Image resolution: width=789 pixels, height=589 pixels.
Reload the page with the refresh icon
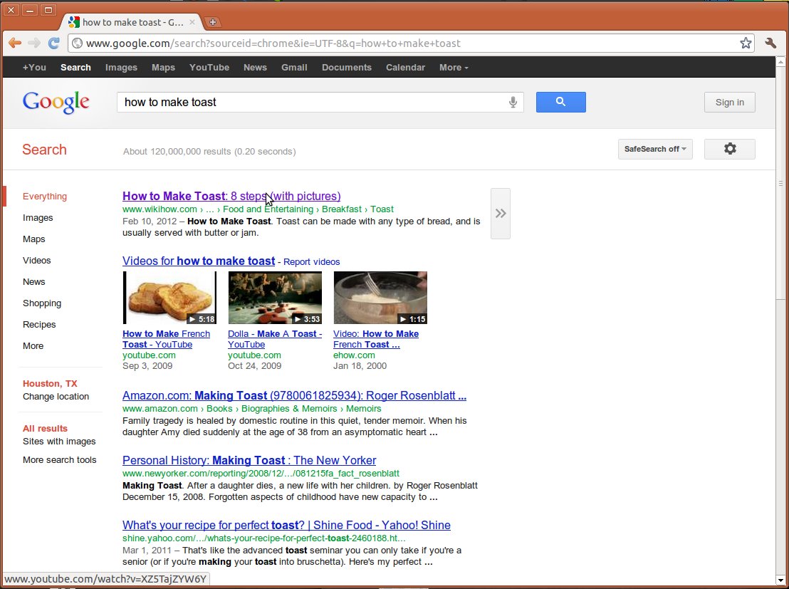pyautogui.click(x=54, y=43)
